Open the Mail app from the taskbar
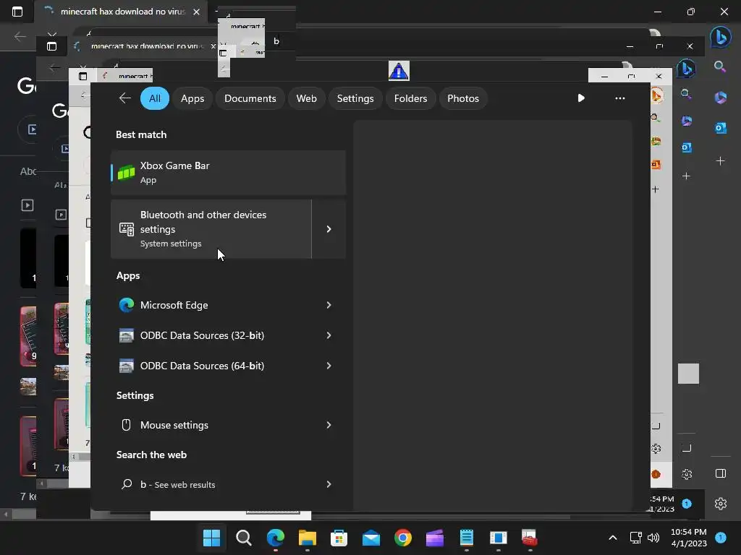This screenshot has height=555, width=741. 371,538
